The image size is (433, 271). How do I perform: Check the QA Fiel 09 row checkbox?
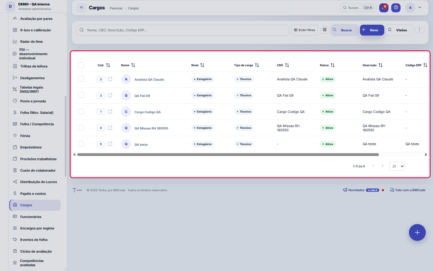tap(81, 95)
